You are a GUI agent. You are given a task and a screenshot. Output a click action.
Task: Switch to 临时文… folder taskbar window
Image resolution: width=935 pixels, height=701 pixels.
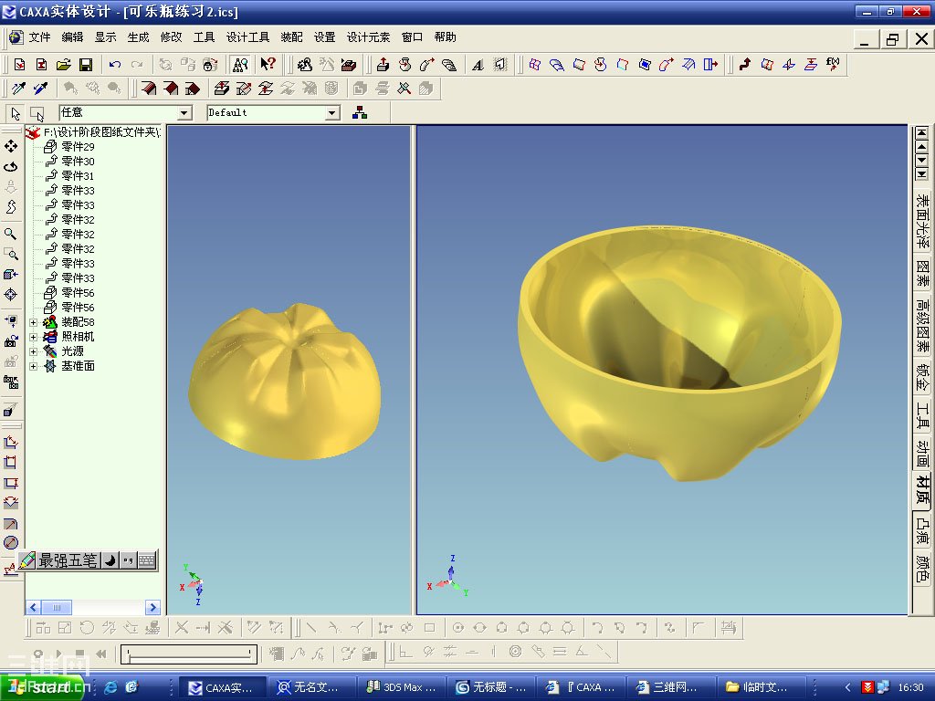(x=761, y=687)
